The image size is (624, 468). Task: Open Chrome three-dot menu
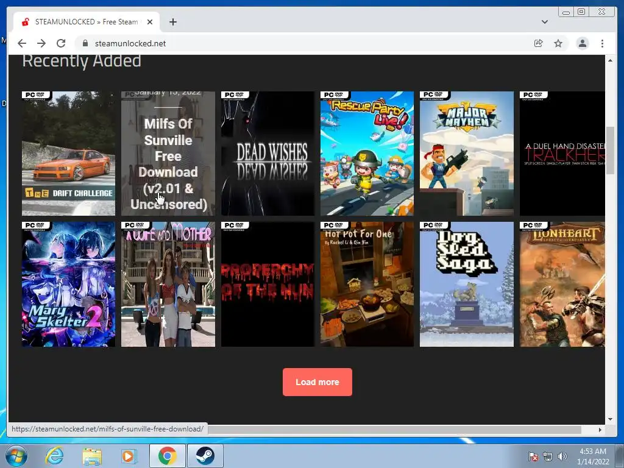click(602, 43)
